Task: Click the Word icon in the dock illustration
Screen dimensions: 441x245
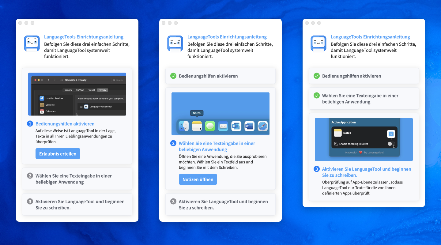Action: [x=250, y=126]
